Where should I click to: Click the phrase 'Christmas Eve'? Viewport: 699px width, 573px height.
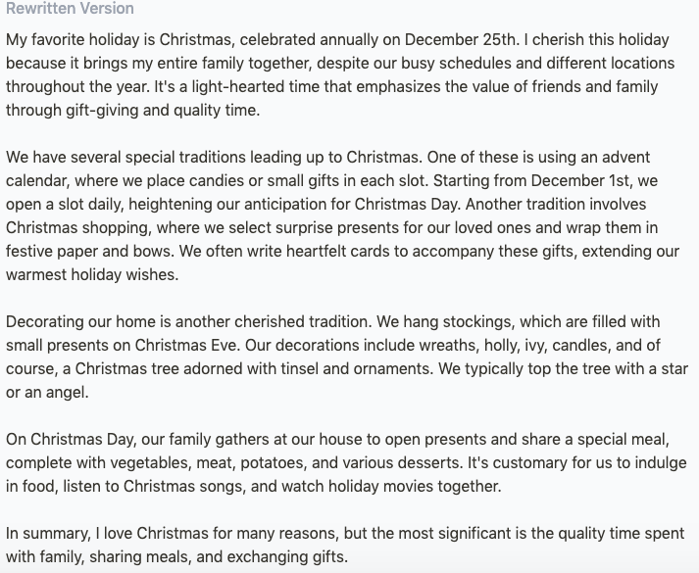[x=185, y=346]
